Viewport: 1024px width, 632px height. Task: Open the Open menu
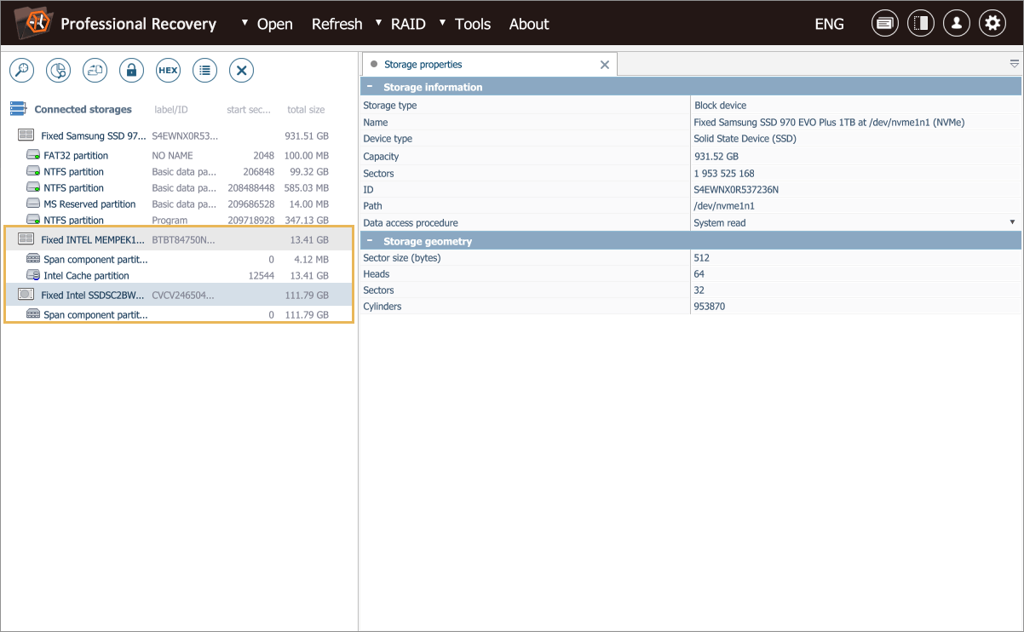274,24
